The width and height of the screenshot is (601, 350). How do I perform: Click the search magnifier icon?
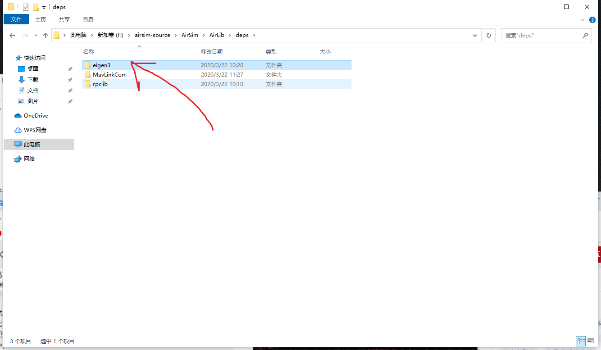[x=585, y=35]
